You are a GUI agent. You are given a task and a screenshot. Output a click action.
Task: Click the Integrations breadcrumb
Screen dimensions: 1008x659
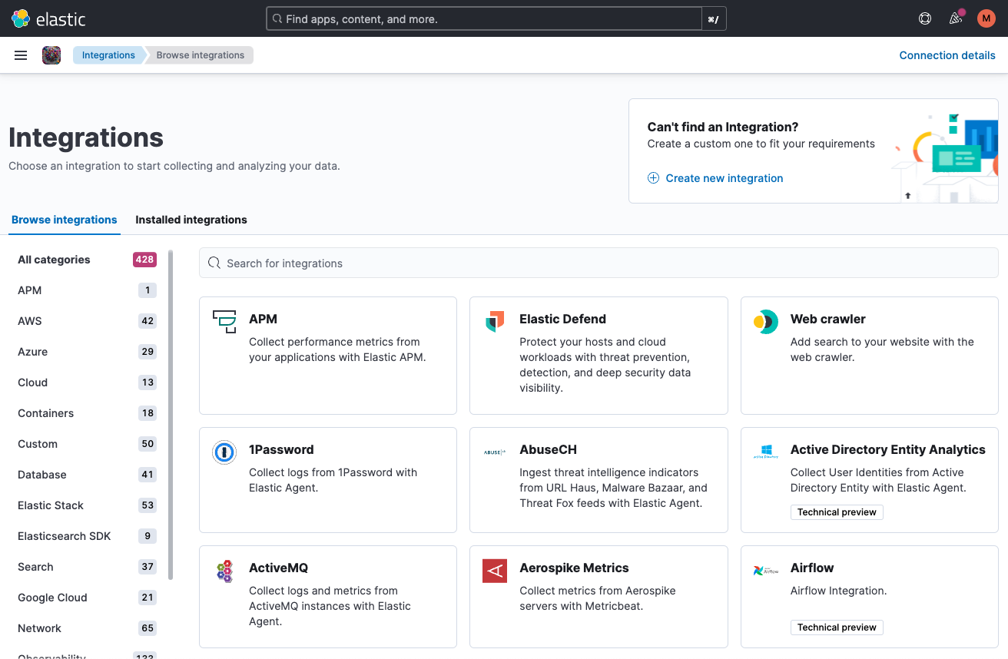(x=108, y=55)
